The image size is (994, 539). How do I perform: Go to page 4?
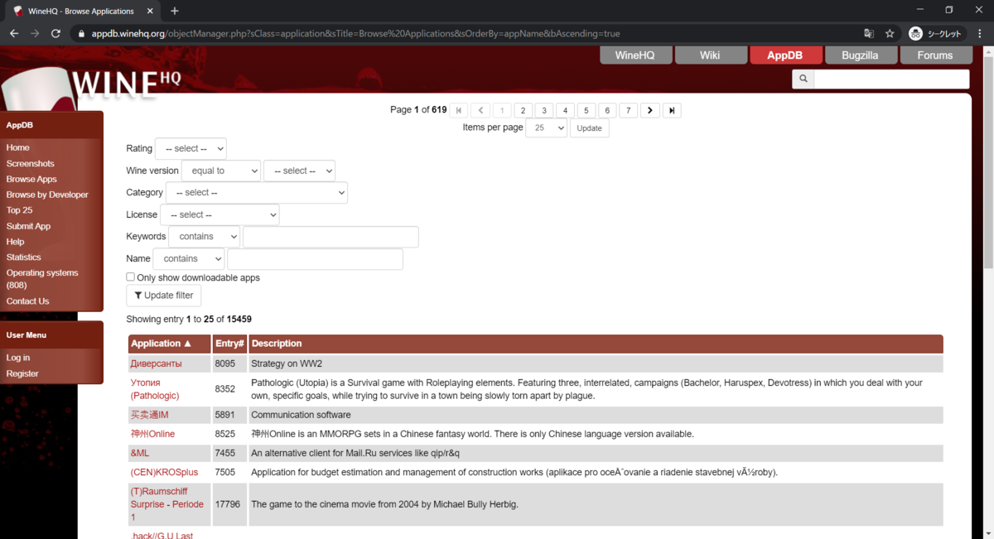pos(565,110)
